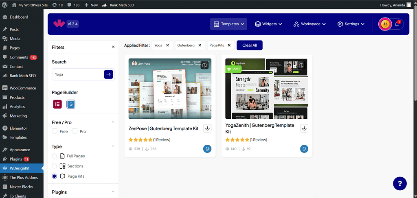Go to Plugins in the sidebar
417x198 pixels.
(16, 159)
